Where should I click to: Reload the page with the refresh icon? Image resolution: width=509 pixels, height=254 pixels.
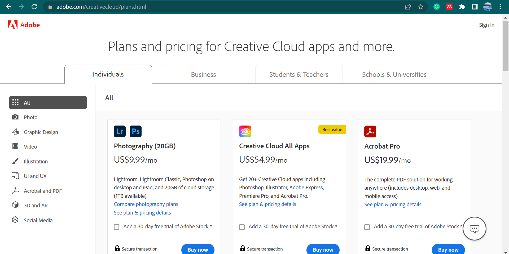pyautogui.click(x=34, y=7)
